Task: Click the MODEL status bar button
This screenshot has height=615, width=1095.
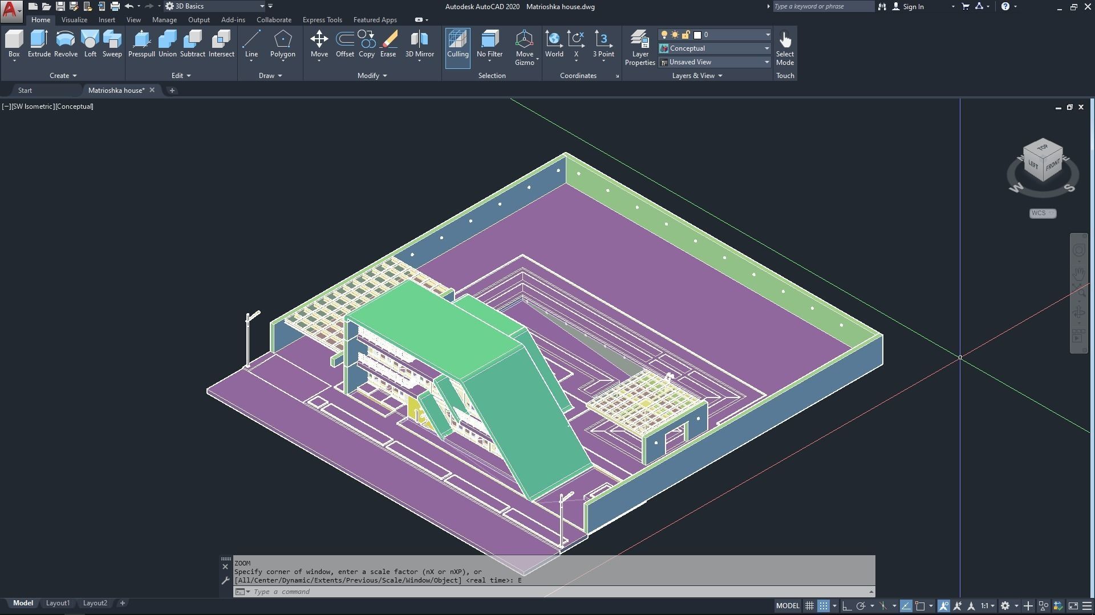Action: [x=788, y=606]
